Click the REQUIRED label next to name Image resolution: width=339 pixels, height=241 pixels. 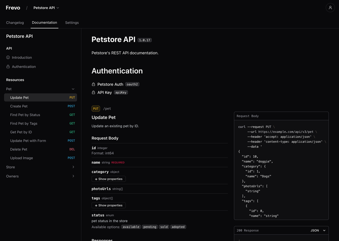118,163
